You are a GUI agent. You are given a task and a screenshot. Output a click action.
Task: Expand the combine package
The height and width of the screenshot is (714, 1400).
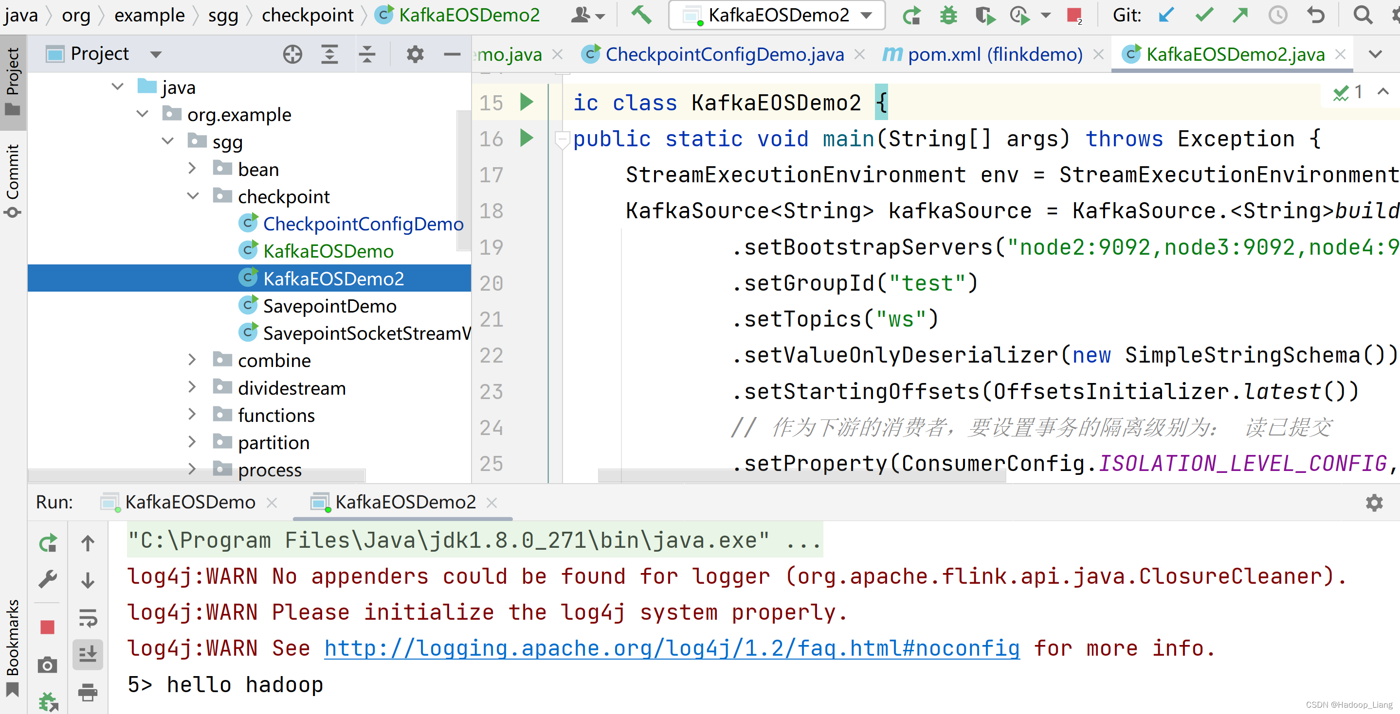(x=192, y=360)
